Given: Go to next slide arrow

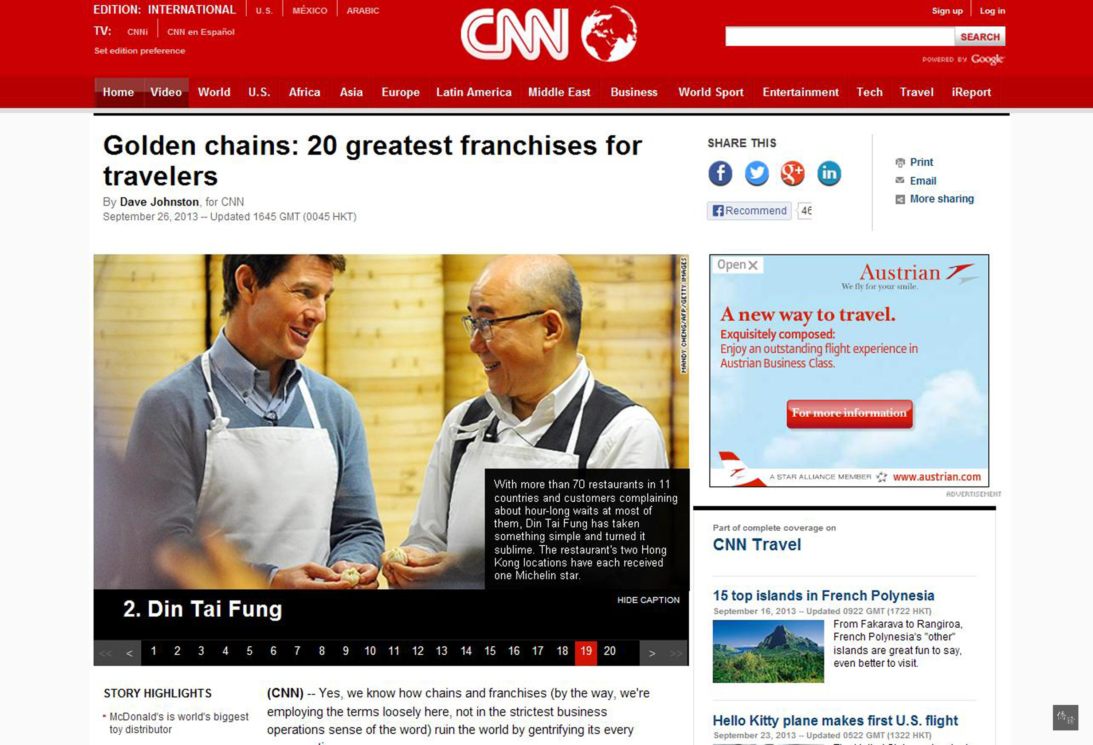Looking at the screenshot, I should tap(652, 653).
